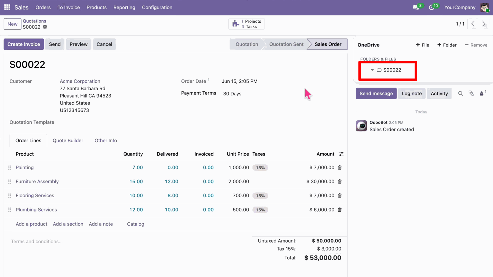Open the activities clock icon
The width and height of the screenshot is (493, 277).
tap(431, 7)
